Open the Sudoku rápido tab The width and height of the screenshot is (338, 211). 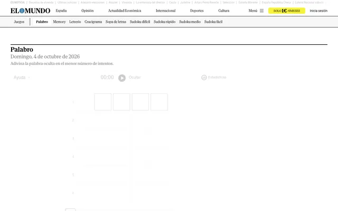point(164,22)
